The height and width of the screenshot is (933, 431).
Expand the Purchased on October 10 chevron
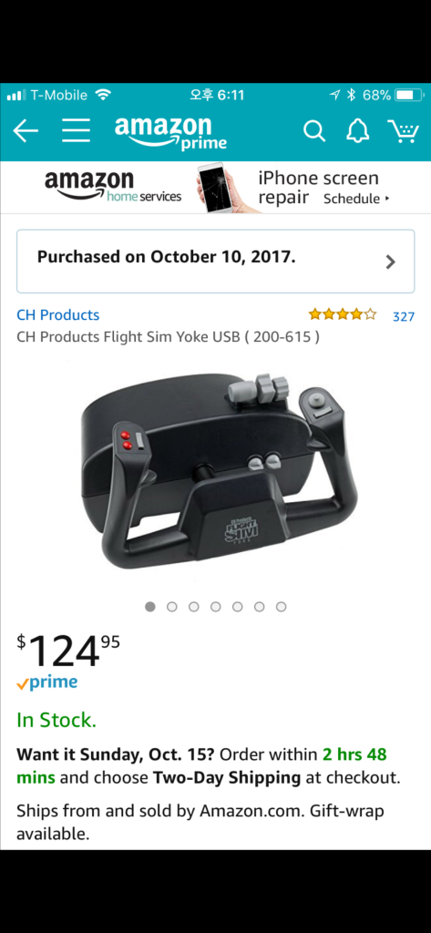391,261
